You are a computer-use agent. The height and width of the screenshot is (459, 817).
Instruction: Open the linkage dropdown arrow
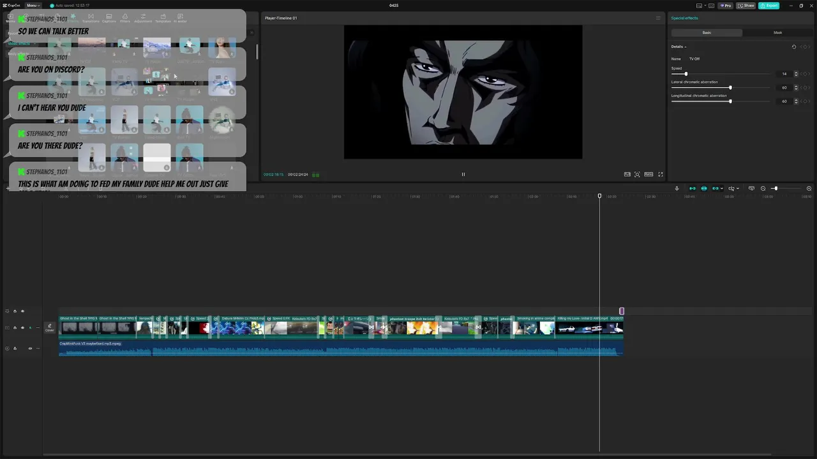[x=722, y=189]
